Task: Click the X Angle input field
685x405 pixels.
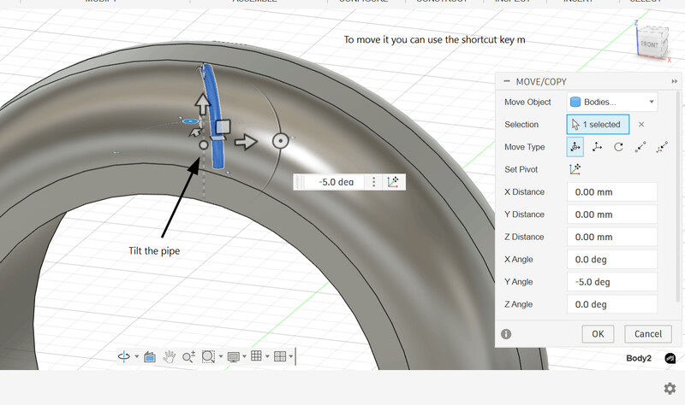Action: [612, 260]
